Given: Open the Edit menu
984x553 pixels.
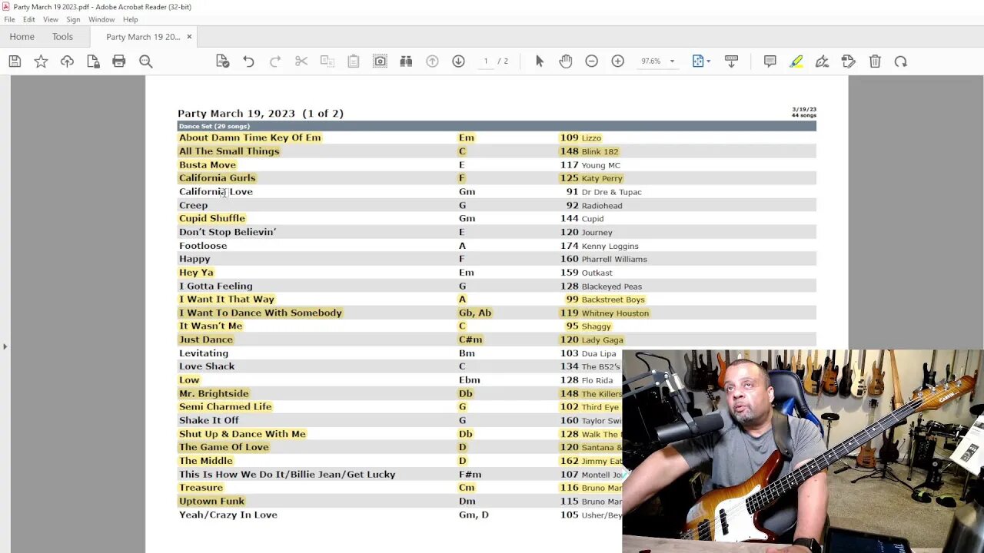Looking at the screenshot, I should [x=28, y=19].
